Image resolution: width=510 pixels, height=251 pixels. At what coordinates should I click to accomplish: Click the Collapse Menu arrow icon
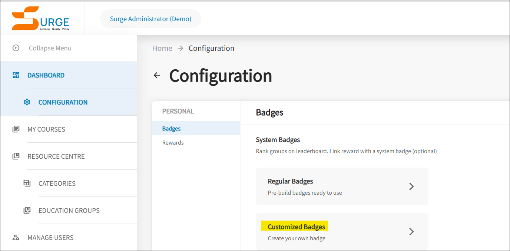coord(16,48)
